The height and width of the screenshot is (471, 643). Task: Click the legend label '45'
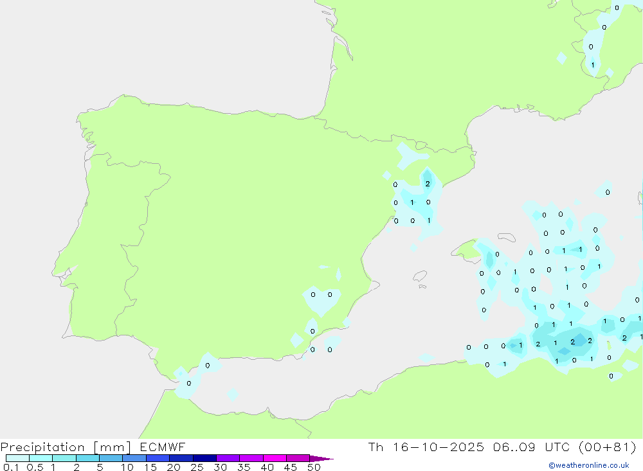click(291, 467)
